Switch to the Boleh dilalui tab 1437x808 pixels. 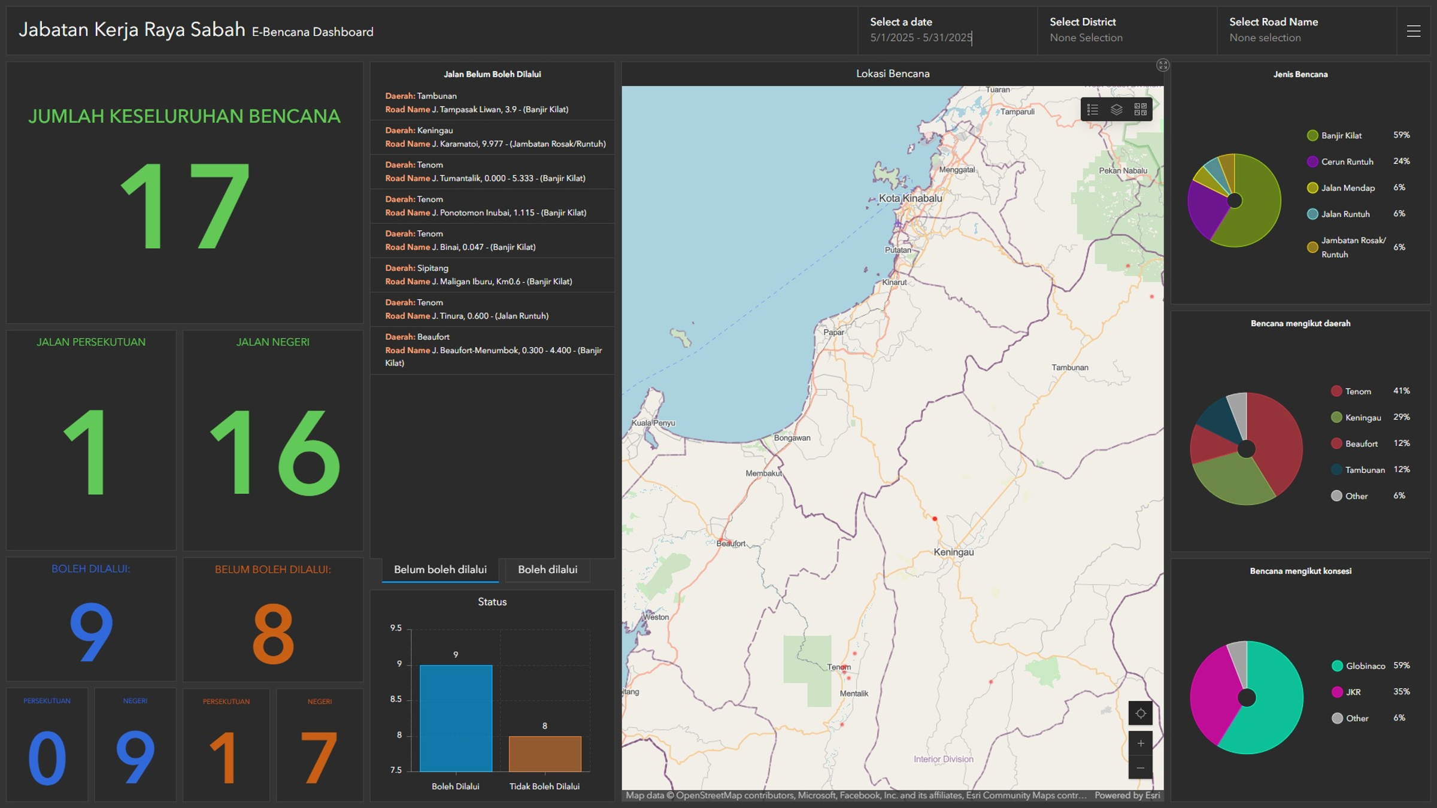[547, 570]
